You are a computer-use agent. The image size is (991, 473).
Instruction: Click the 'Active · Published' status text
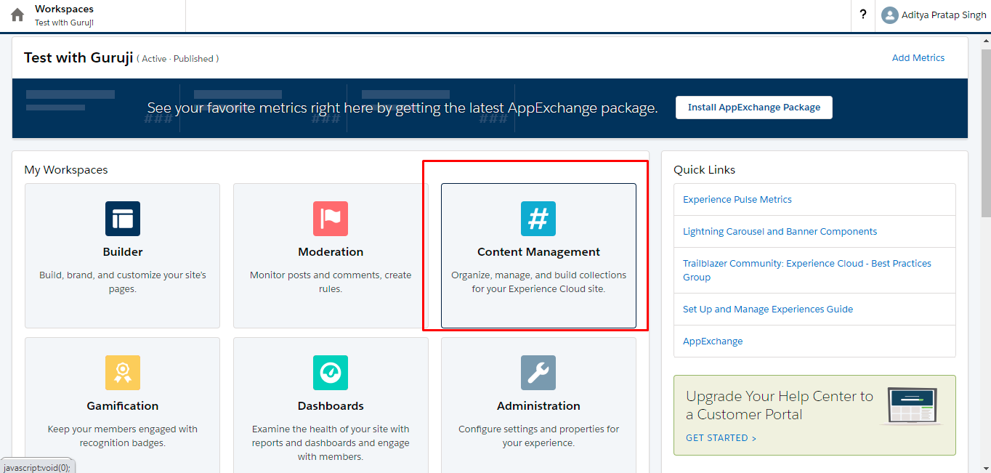point(178,59)
